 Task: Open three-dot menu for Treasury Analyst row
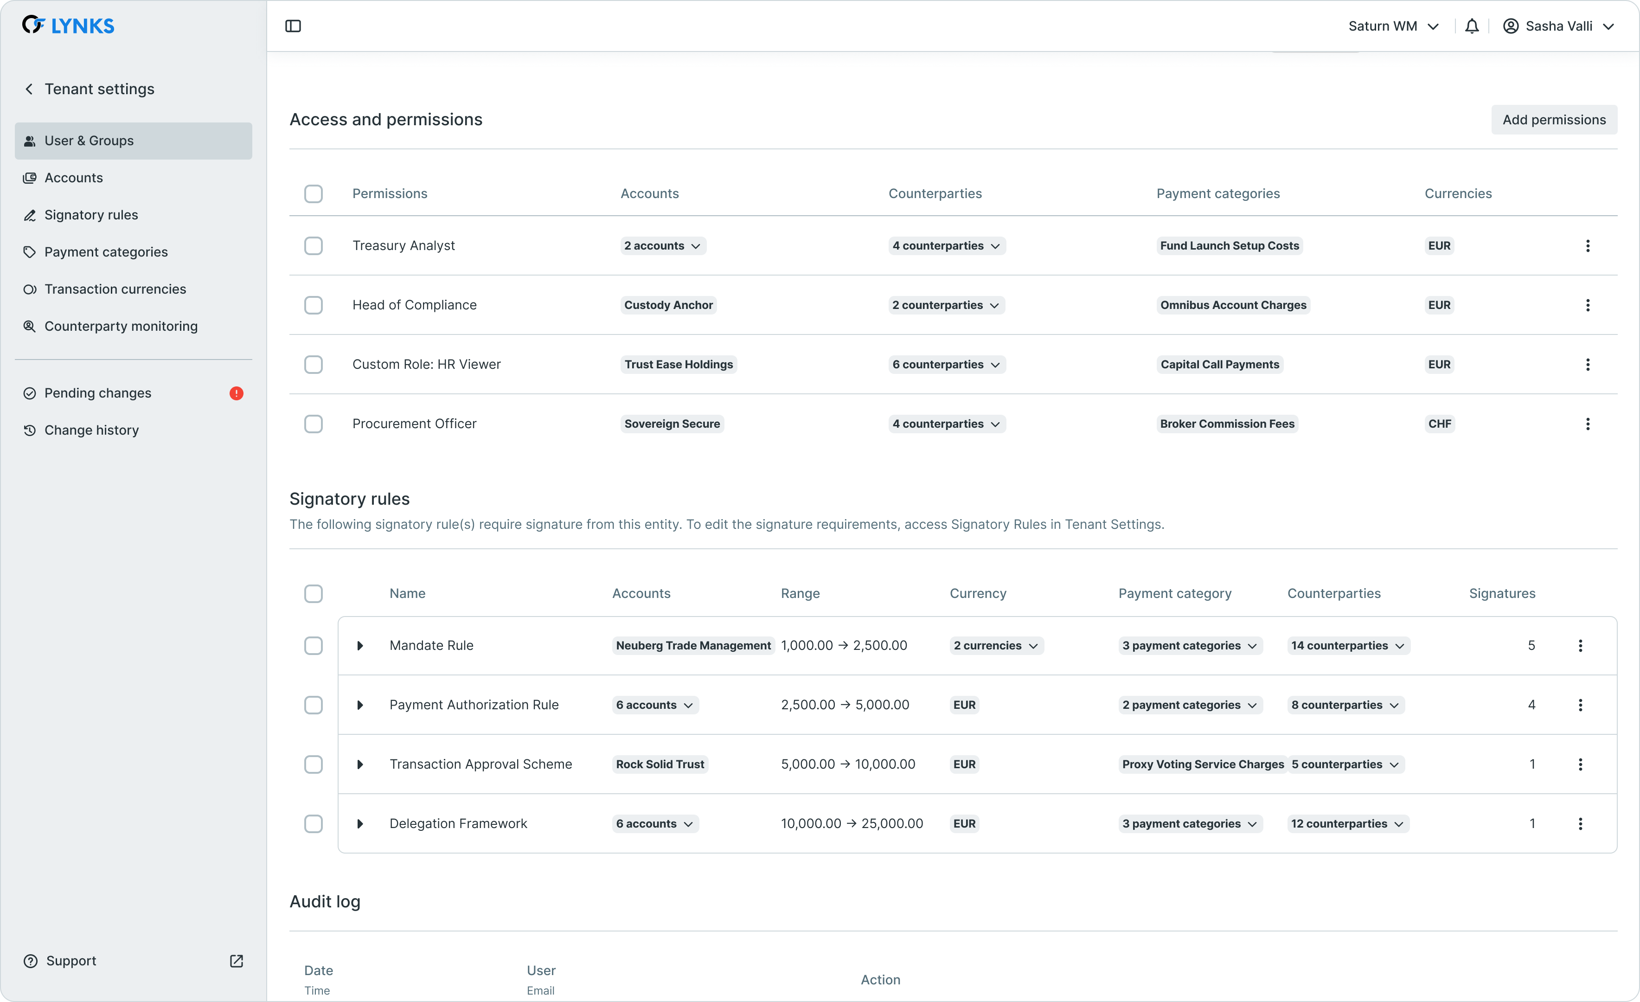[1588, 246]
